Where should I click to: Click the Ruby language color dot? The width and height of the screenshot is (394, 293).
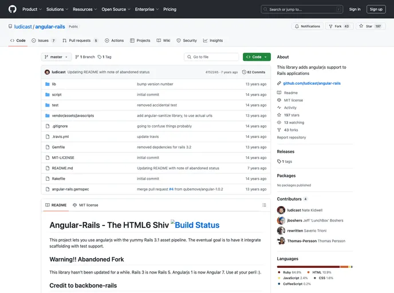coord(279,272)
